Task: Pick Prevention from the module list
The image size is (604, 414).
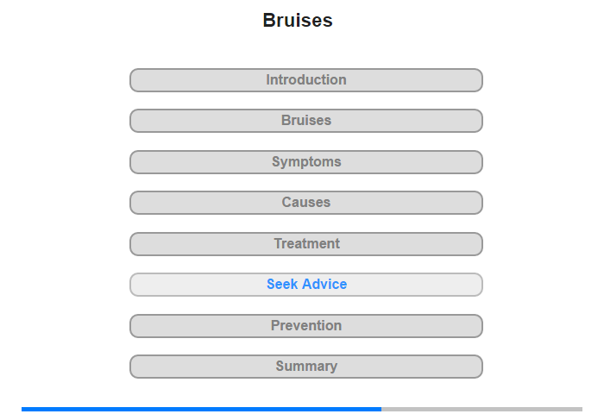Action: point(306,326)
